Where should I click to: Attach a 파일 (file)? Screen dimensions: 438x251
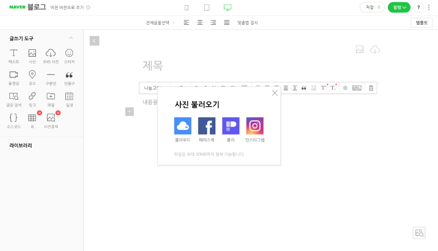51,99
